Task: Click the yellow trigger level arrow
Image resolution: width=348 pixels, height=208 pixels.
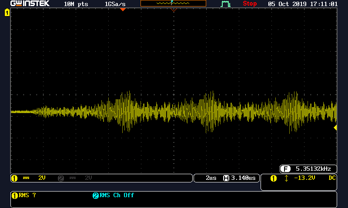Action: point(335,127)
